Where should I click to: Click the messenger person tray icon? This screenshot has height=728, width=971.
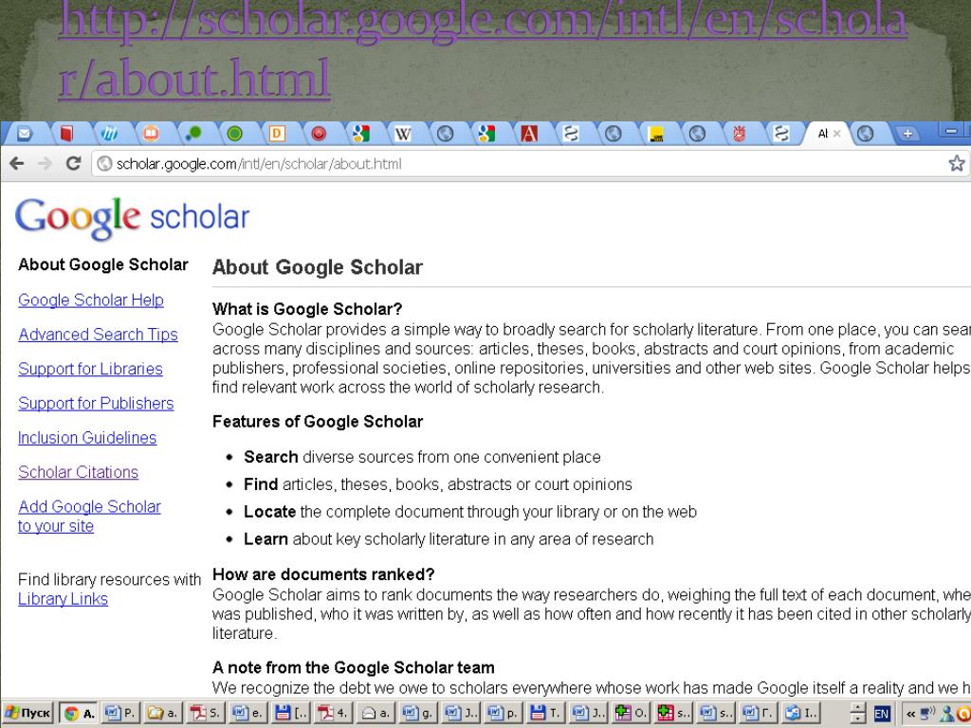coord(947,715)
